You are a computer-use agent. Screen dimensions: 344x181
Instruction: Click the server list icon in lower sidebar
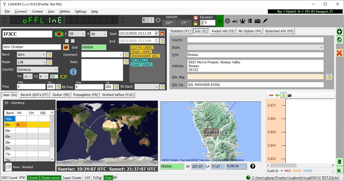(x=339, y=162)
